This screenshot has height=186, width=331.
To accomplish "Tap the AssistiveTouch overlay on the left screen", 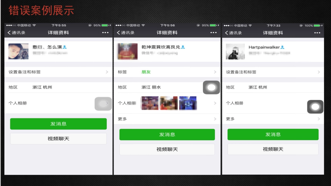I will (x=103, y=104).
